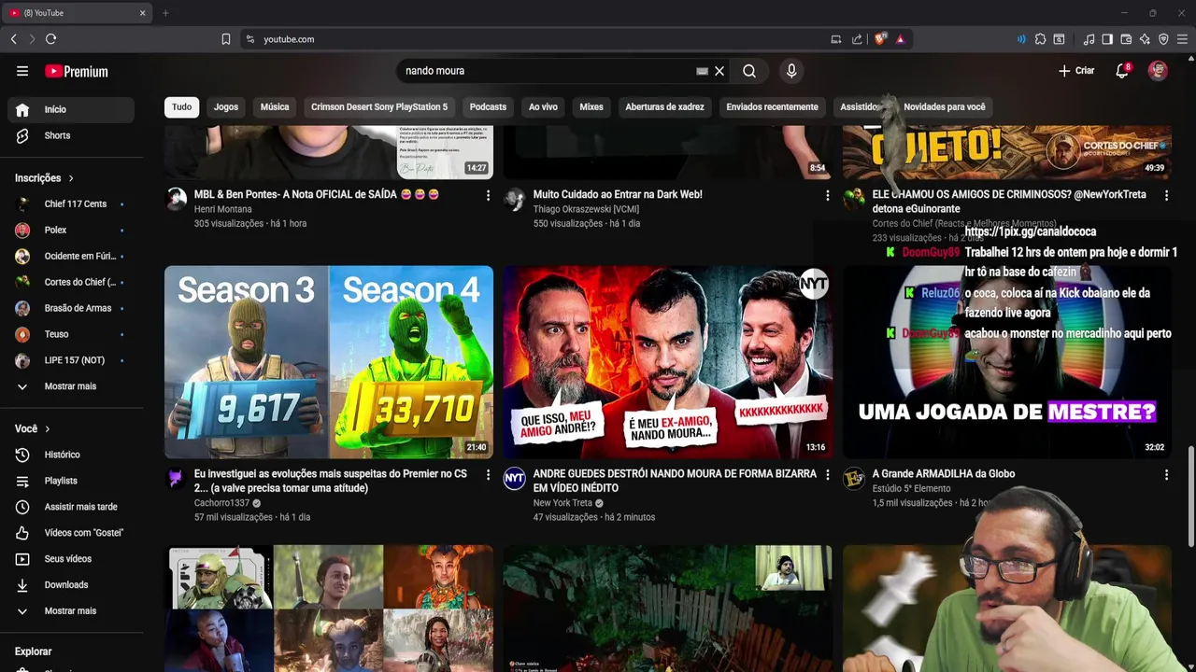Open more options for the ANDRE GUEDES video
1196x672 pixels.
(827, 474)
